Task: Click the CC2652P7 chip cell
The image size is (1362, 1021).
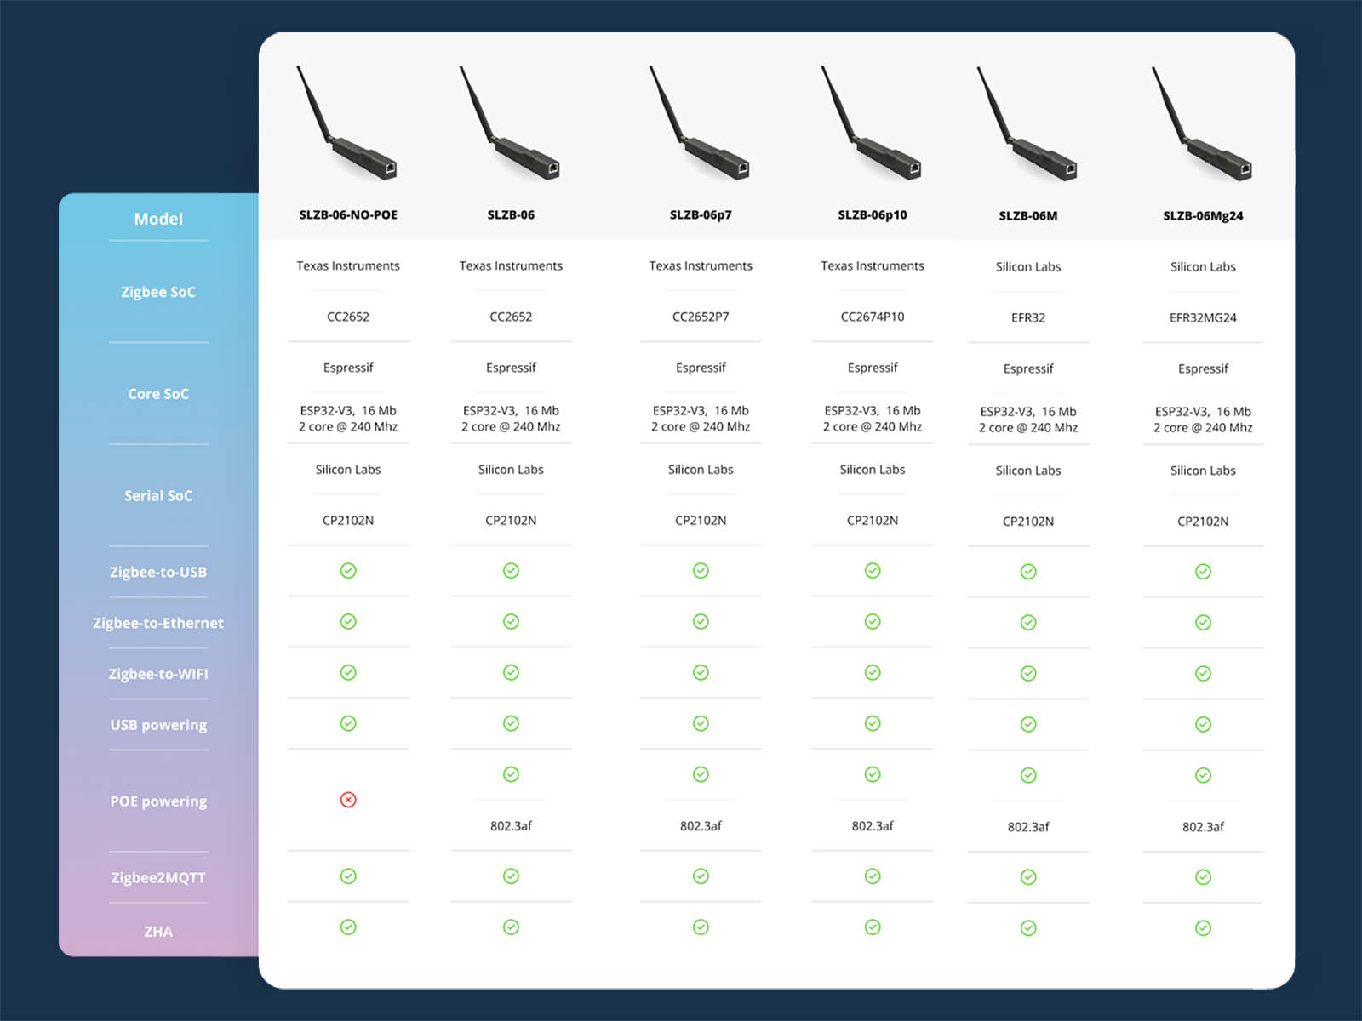Action: (701, 317)
